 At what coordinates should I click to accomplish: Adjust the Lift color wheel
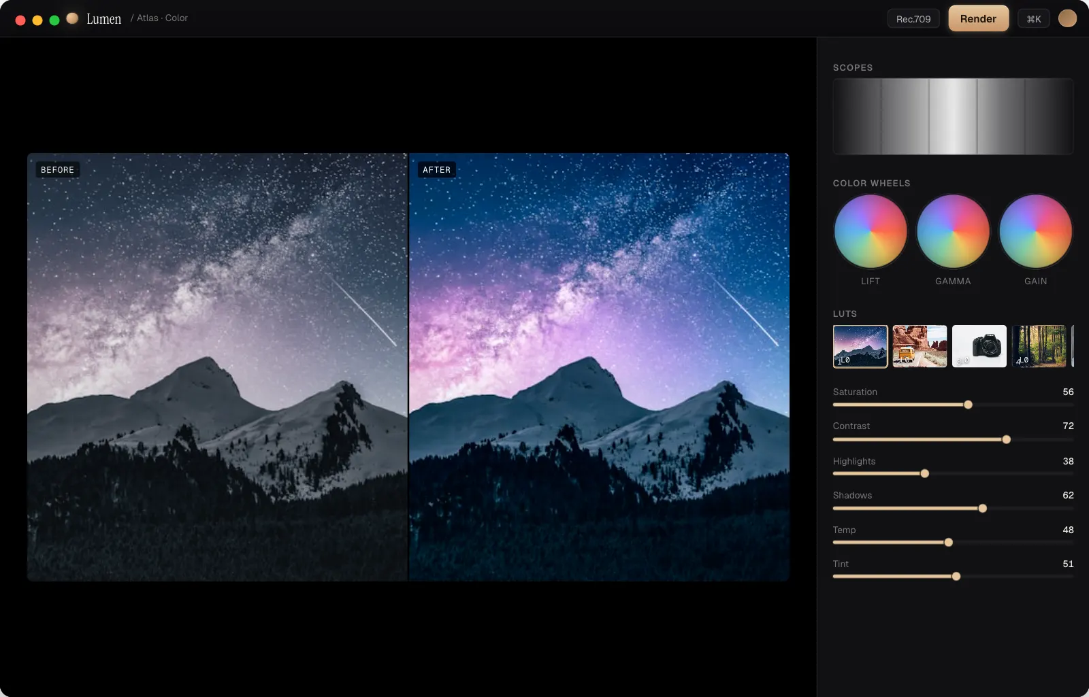point(871,231)
